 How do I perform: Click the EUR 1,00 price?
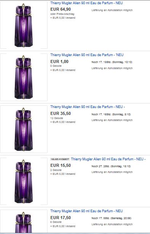(x=59, y=61)
